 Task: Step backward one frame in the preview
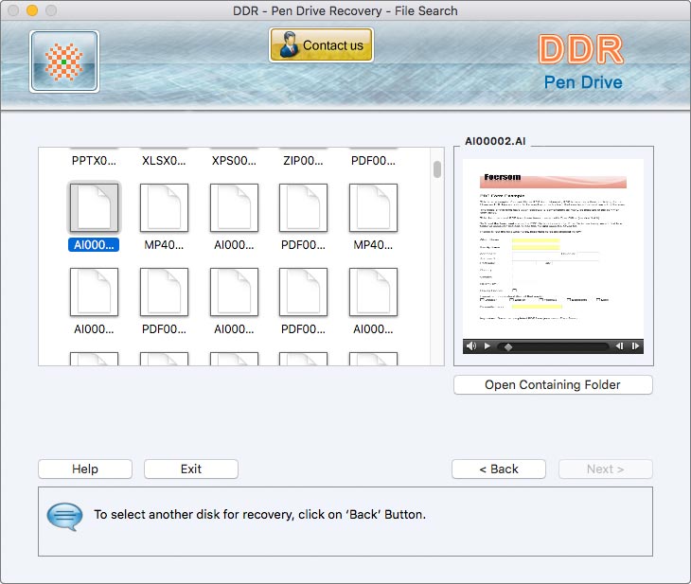point(619,346)
